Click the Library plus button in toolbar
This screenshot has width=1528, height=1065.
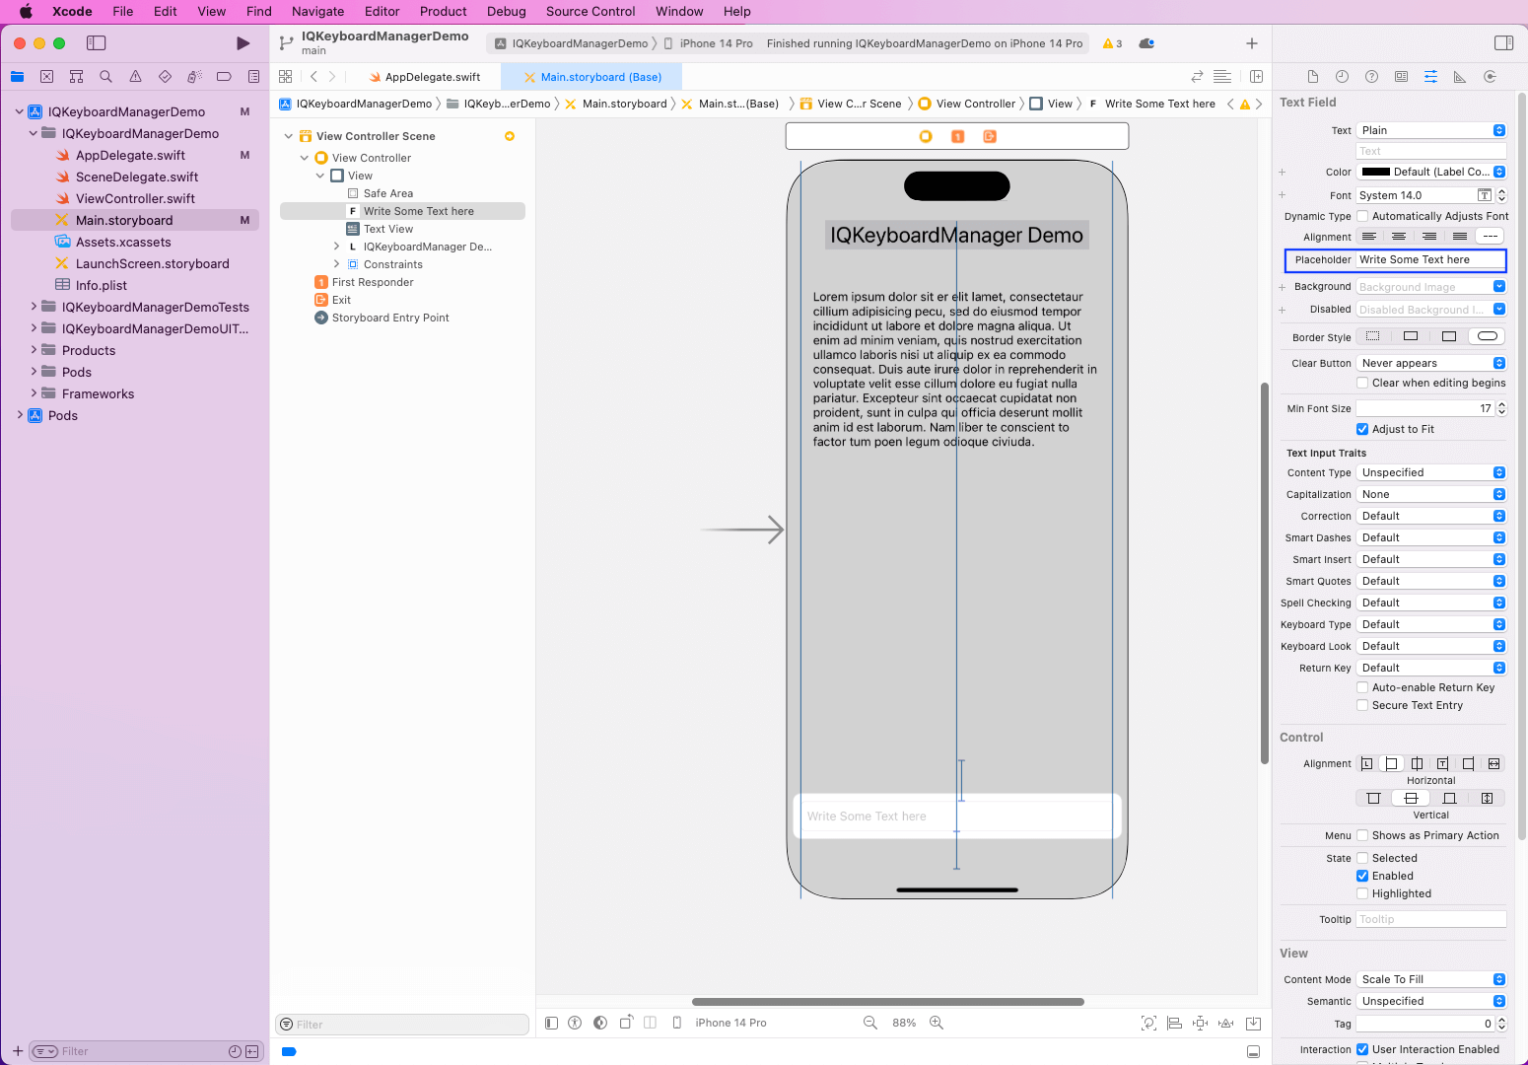(x=1251, y=43)
